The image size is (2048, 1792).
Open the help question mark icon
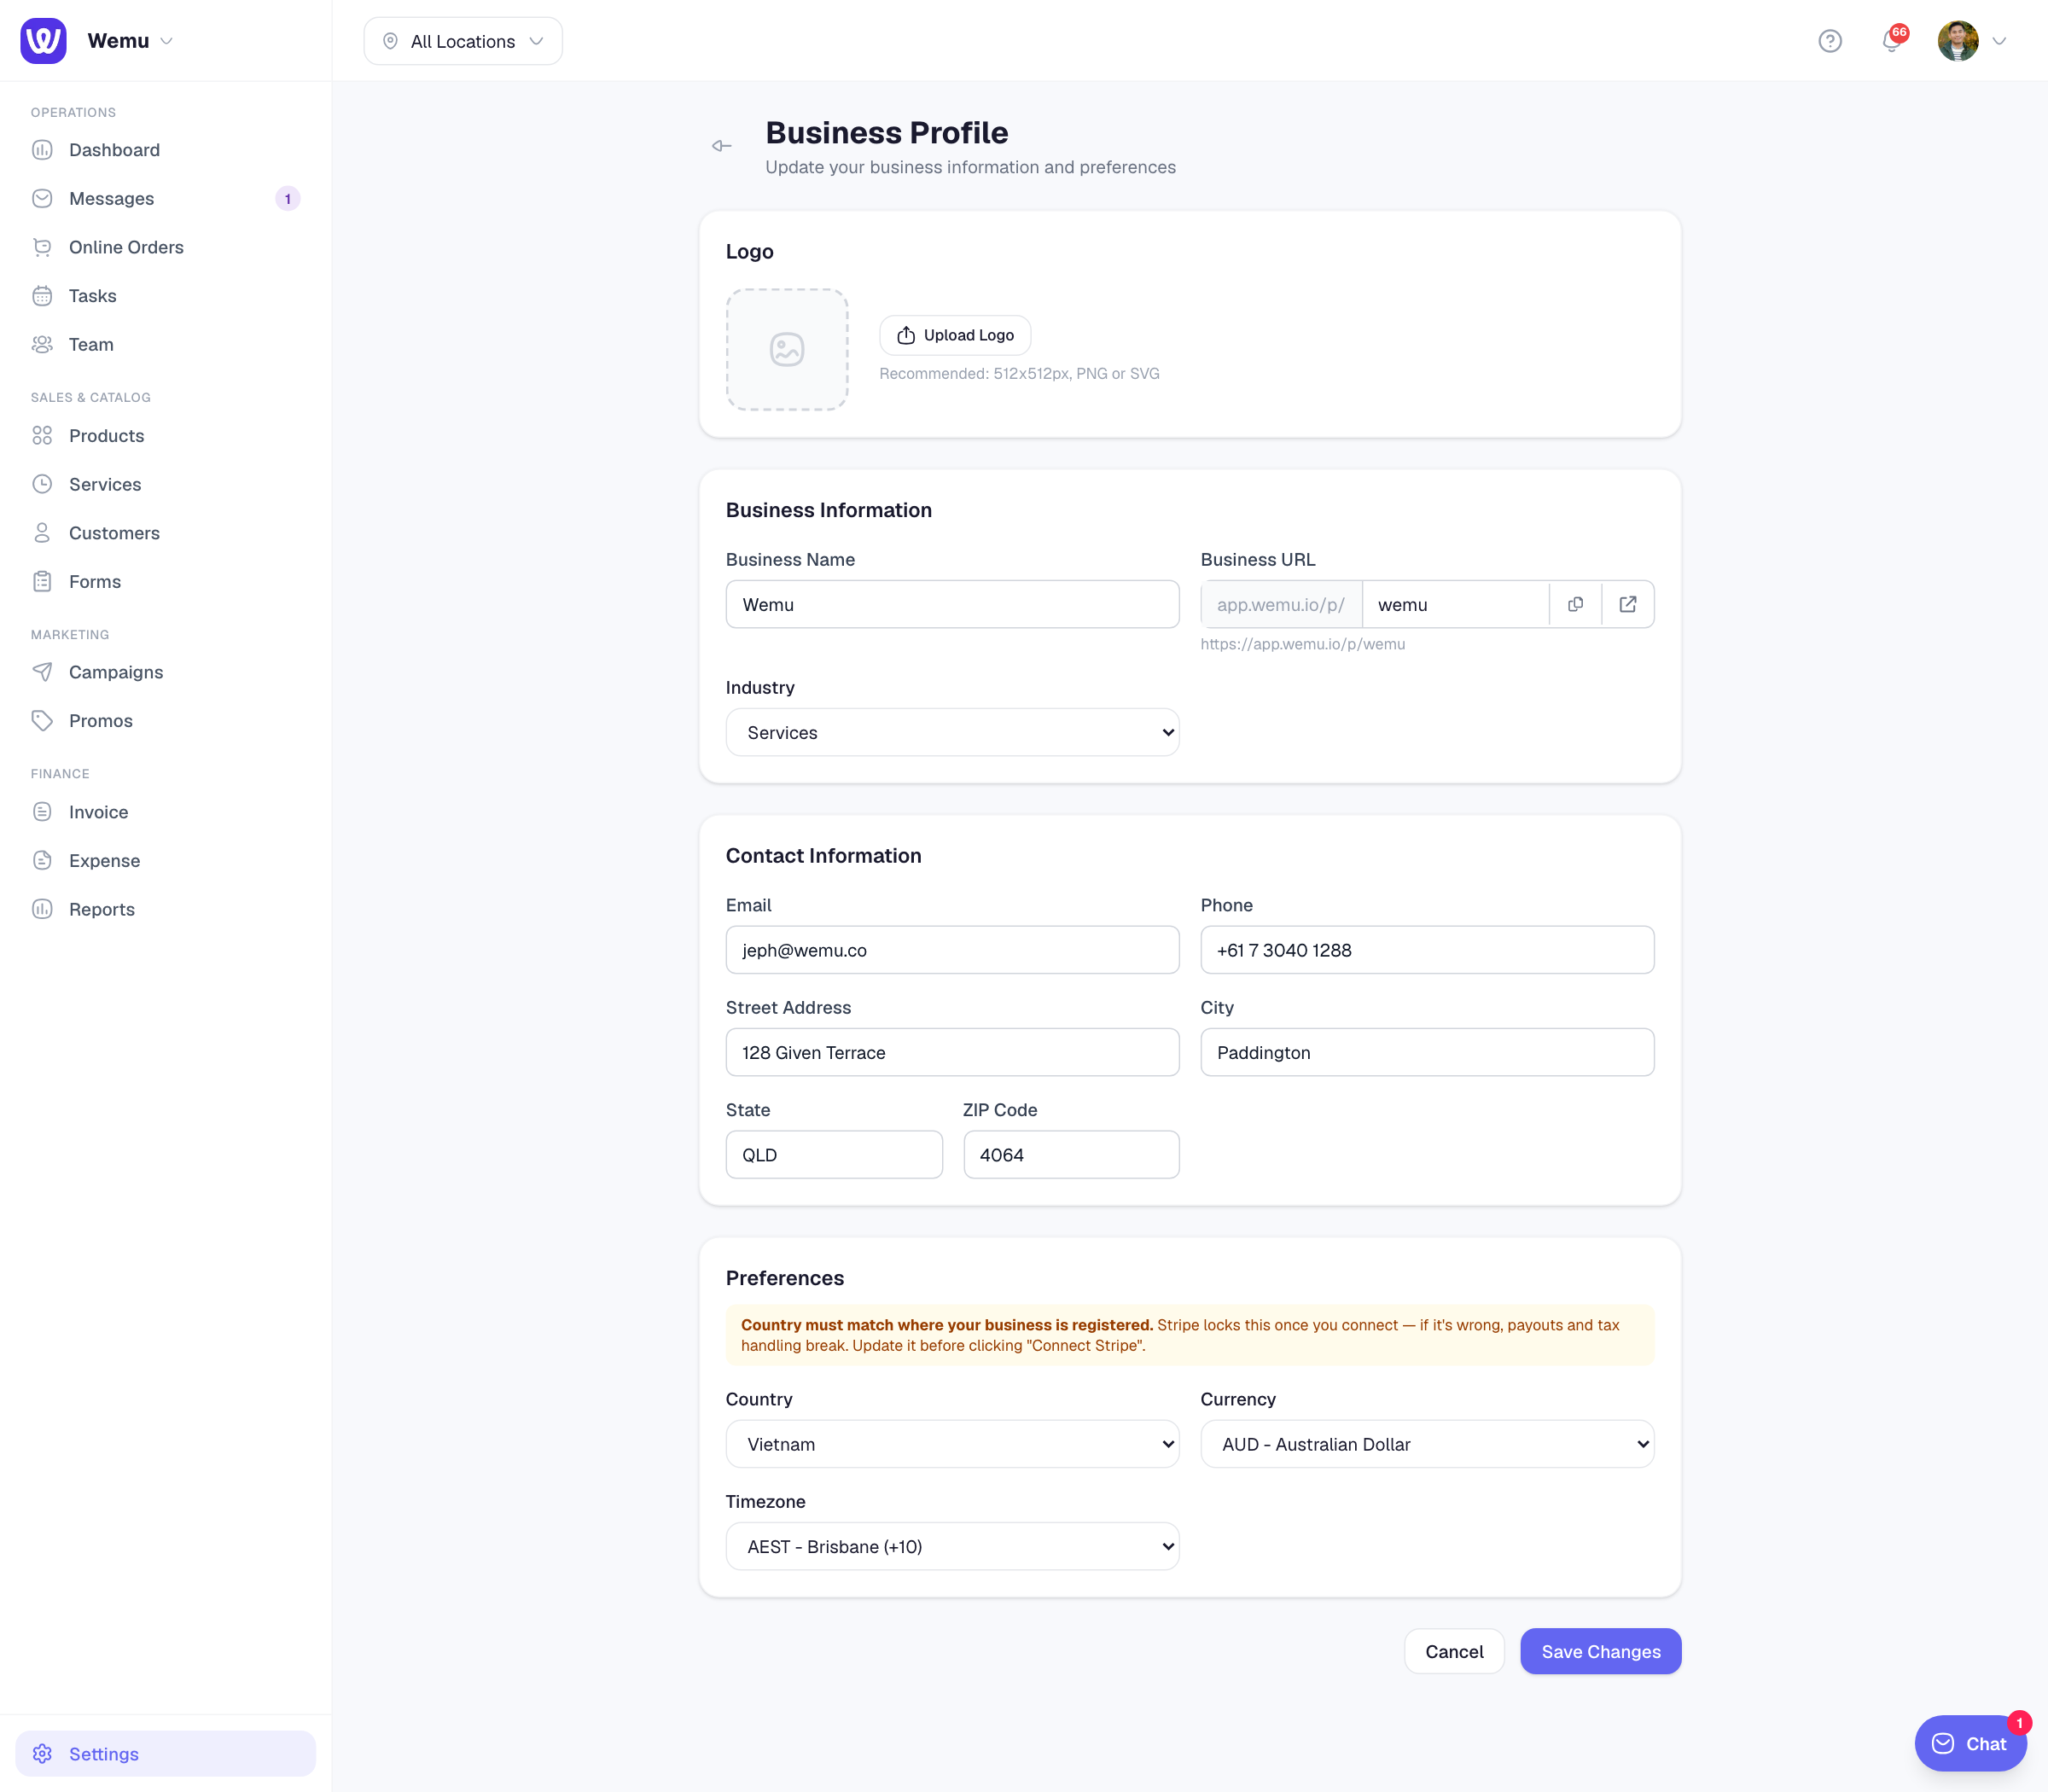(1830, 41)
